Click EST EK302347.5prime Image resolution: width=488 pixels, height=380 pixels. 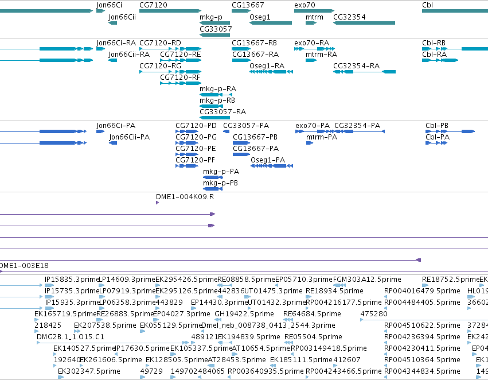pyautogui.click(x=89, y=371)
